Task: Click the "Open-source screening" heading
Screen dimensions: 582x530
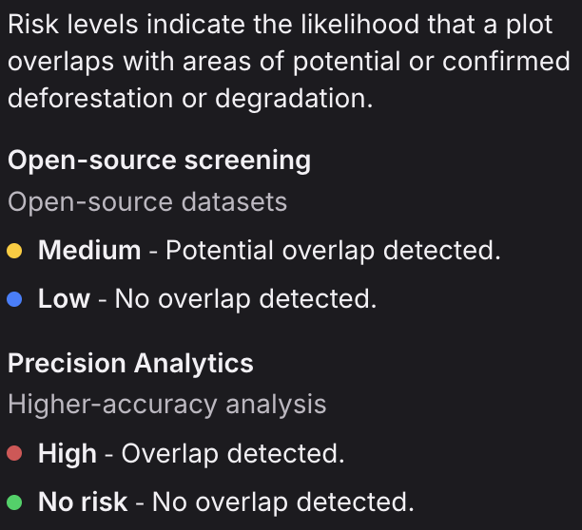Action: pyautogui.click(x=159, y=161)
